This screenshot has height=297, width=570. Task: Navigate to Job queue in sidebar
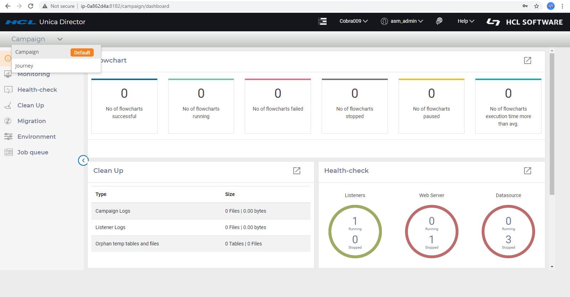coord(33,152)
